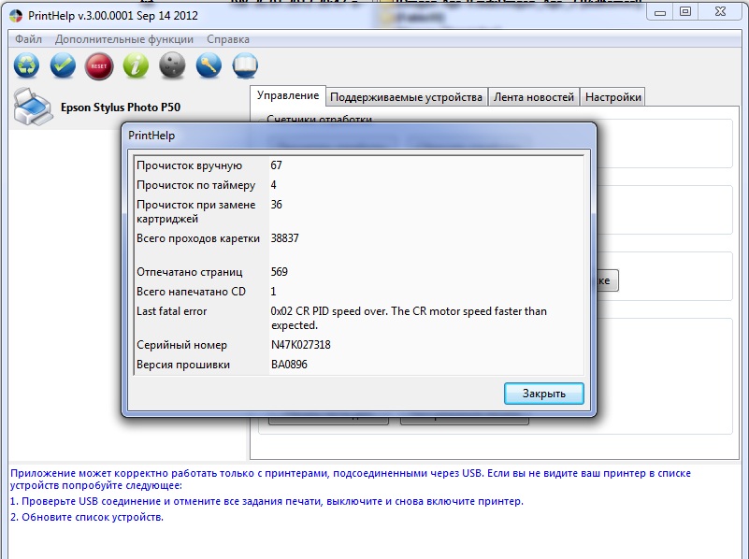The image size is (749, 559).
Task: Click the blue checkmark toolbar icon
Action: (63, 65)
